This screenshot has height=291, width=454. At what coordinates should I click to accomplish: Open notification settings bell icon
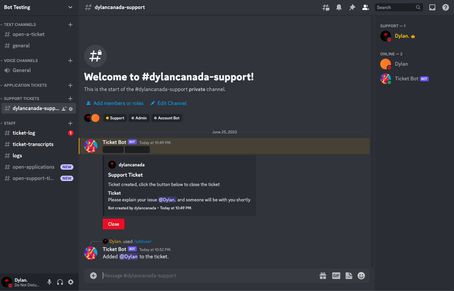pos(339,7)
